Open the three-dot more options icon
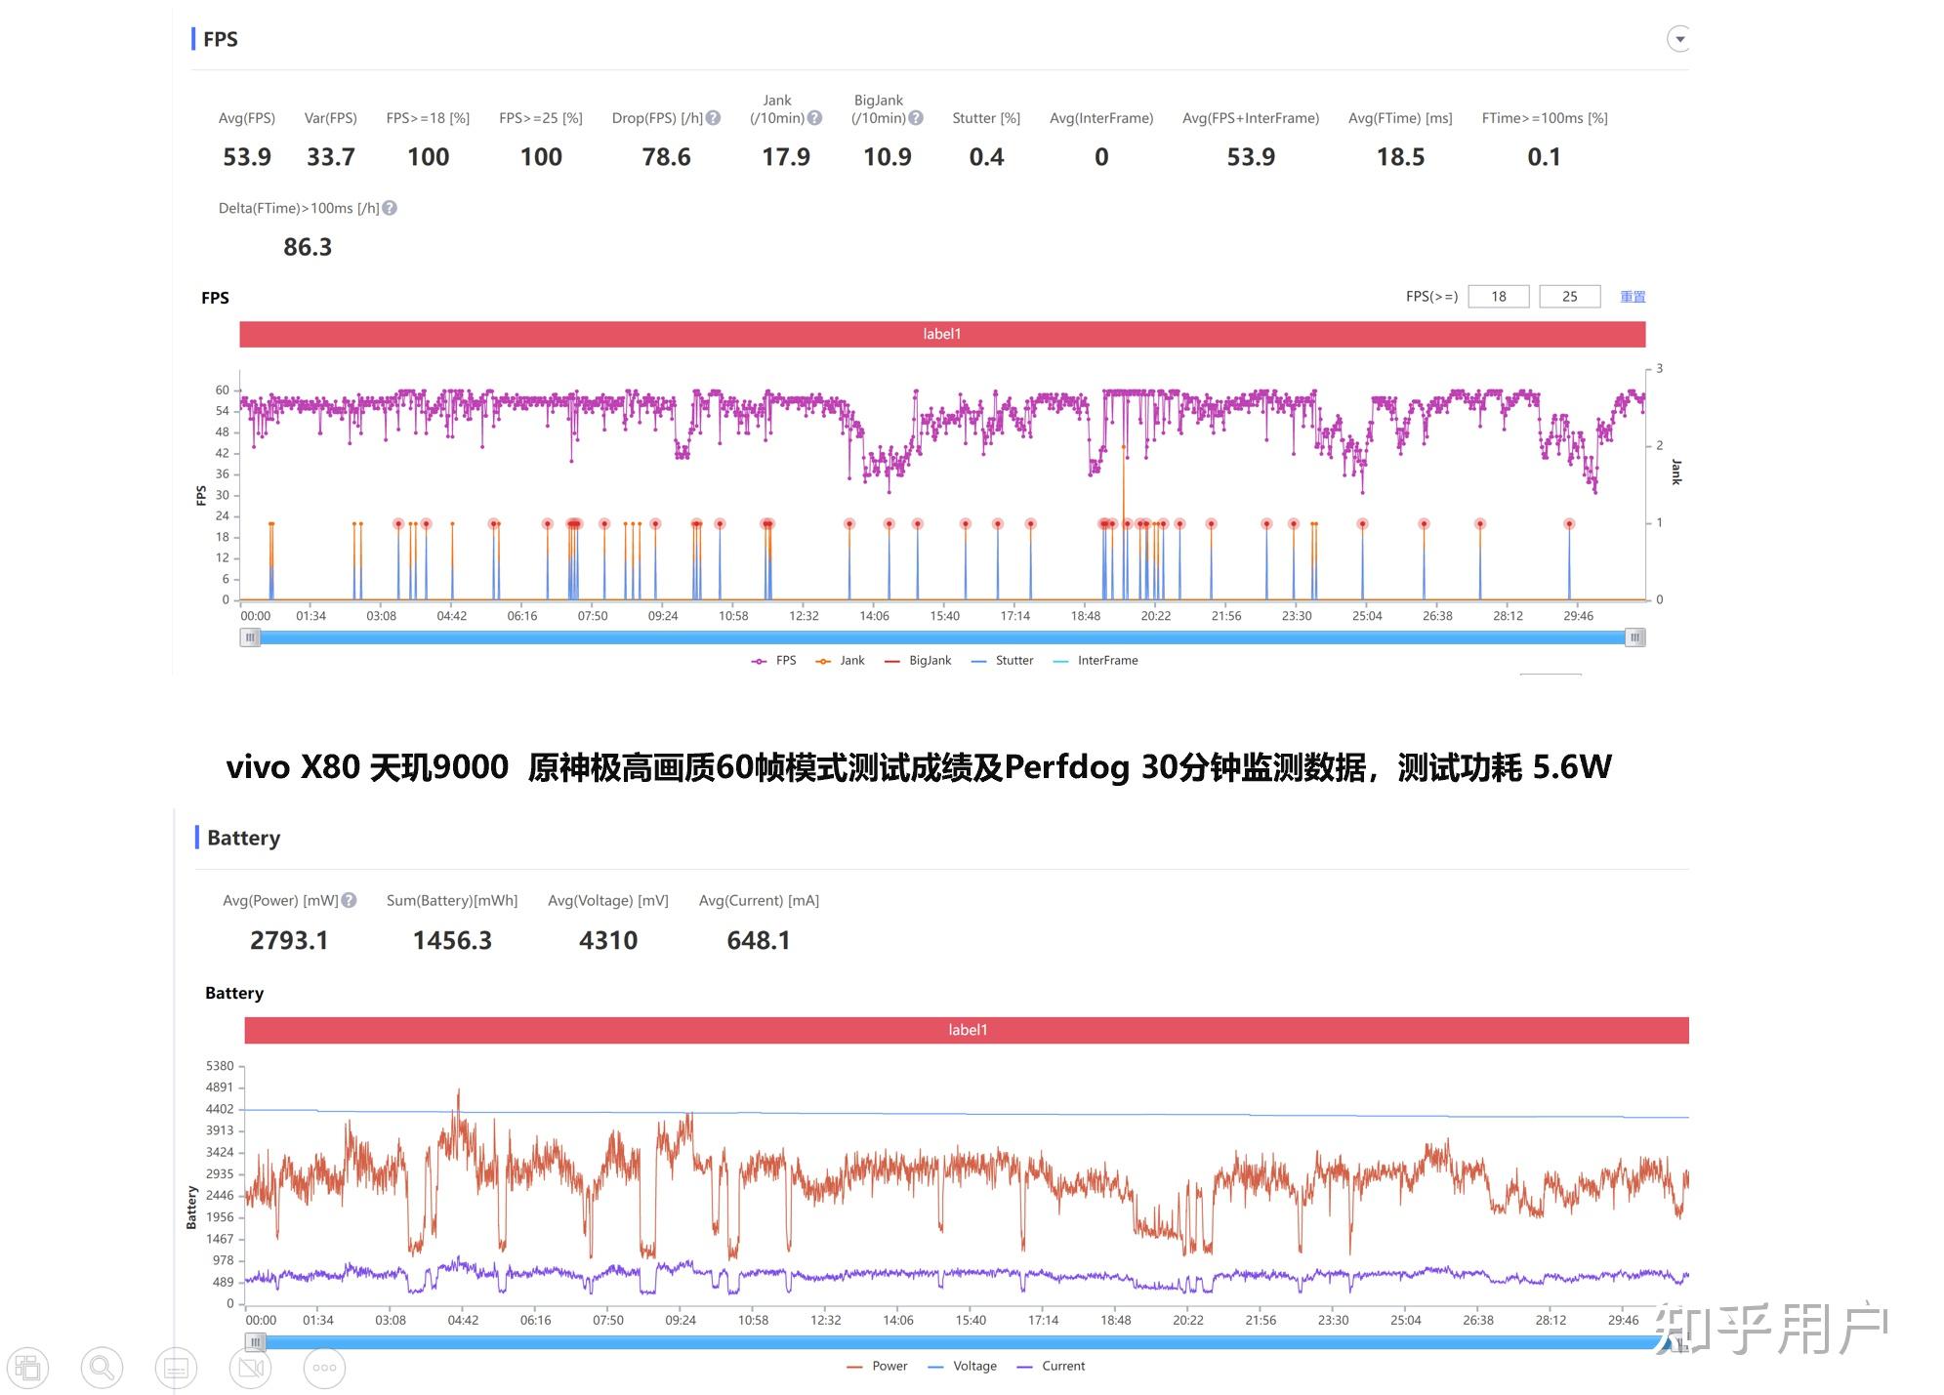This screenshot has width=1944, height=1395. pyautogui.click(x=324, y=1367)
